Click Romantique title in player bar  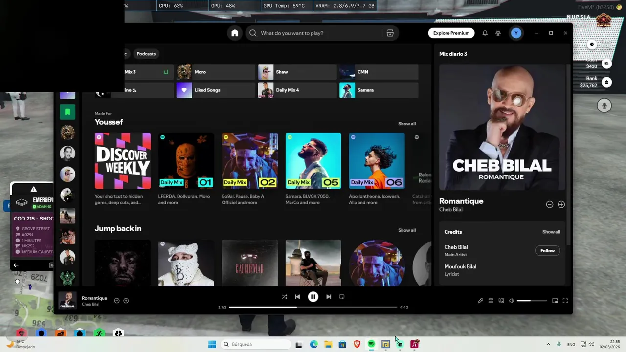coord(94,298)
